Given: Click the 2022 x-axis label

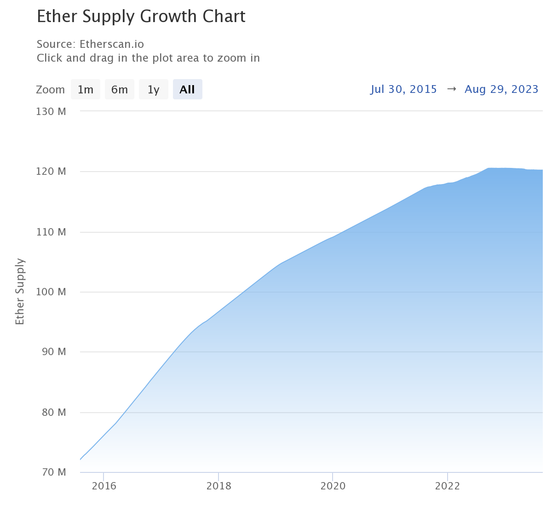Looking at the screenshot, I should point(447,486).
